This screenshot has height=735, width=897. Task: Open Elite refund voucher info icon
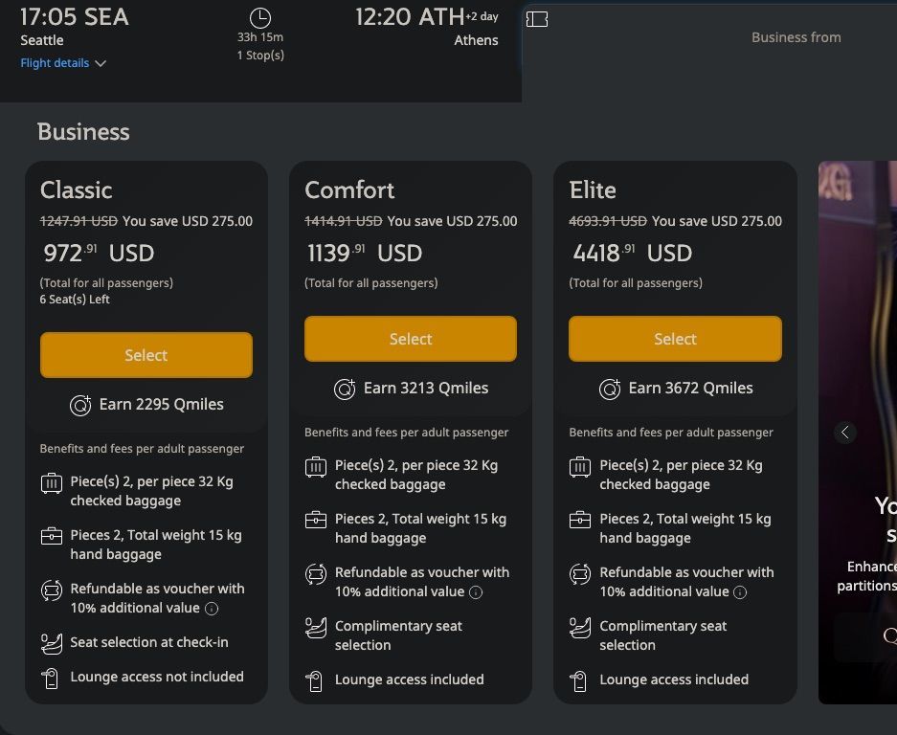click(x=740, y=592)
